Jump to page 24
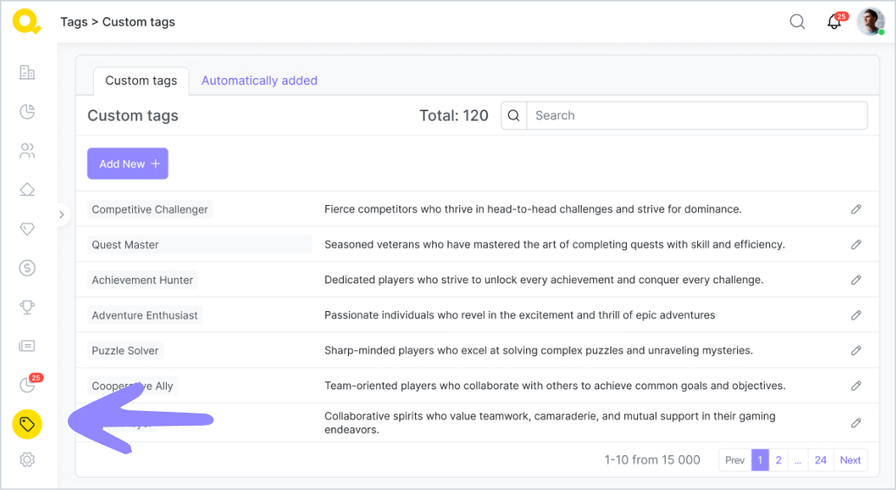Screen dimensions: 896x490 [820, 460]
